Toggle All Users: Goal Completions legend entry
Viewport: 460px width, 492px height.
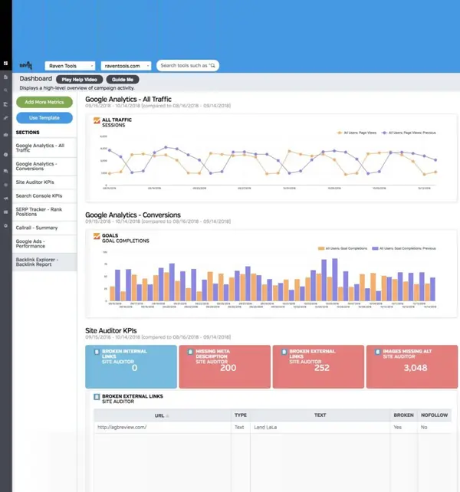[x=343, y=248]
